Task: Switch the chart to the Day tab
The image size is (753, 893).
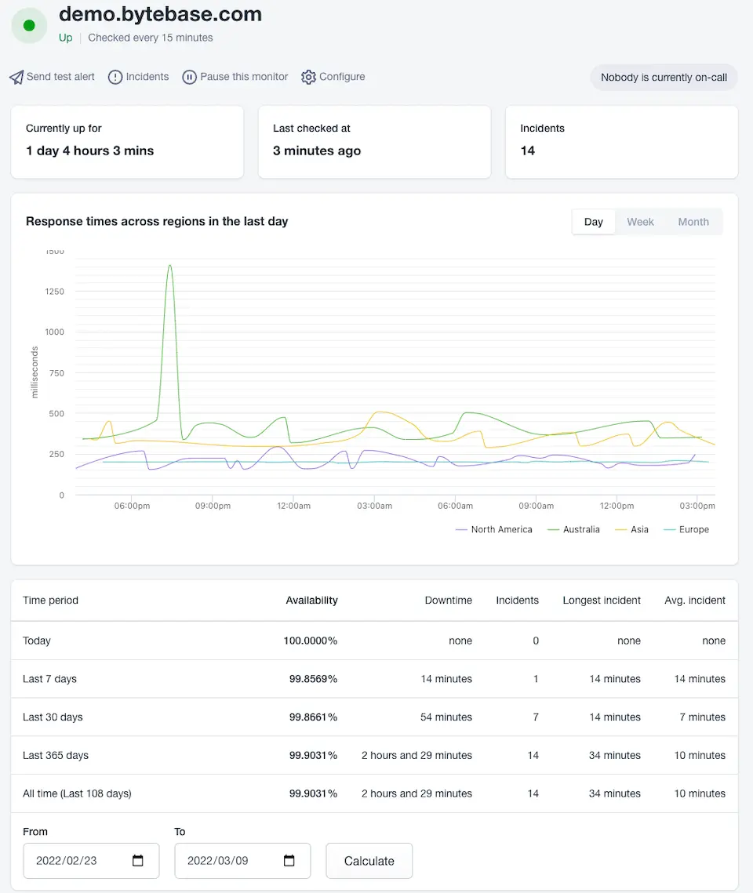Action: click(594, 222)
